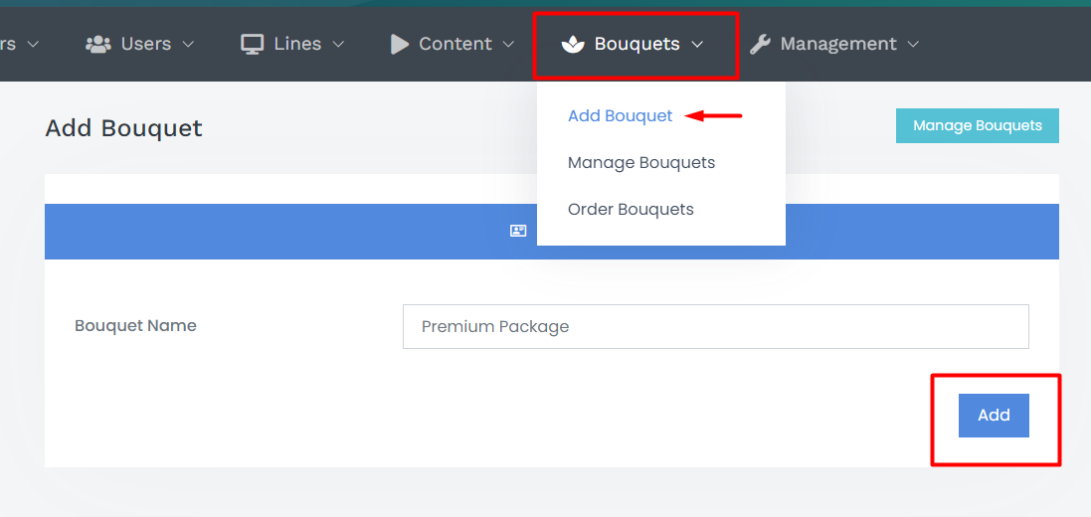Click the Management menu label
This screenshot has height=517, width=1091.
(838, 44)
